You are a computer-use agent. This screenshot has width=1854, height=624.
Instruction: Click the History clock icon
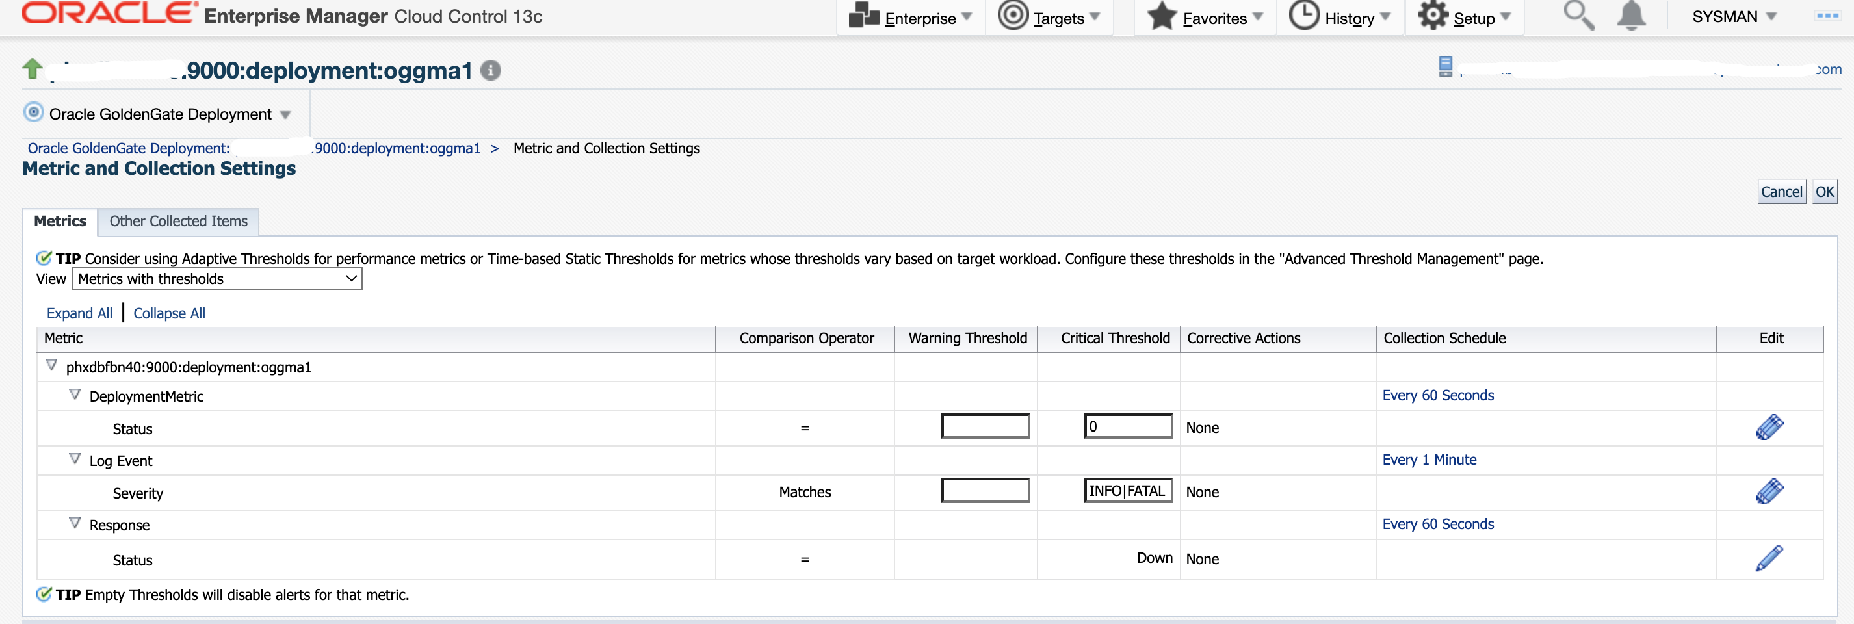click(x=1303, y=16)
